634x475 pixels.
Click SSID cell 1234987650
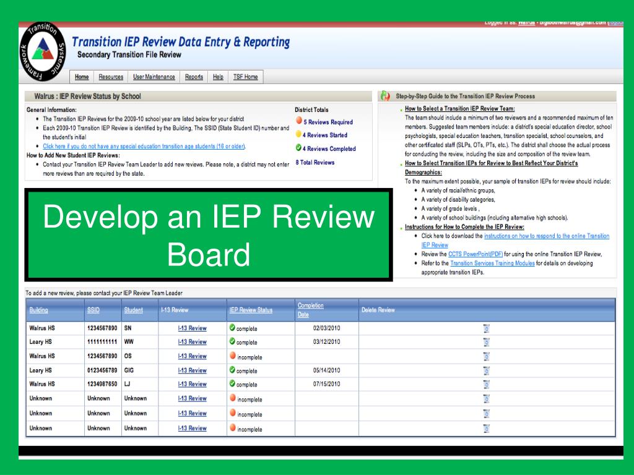tap(102, 384)
